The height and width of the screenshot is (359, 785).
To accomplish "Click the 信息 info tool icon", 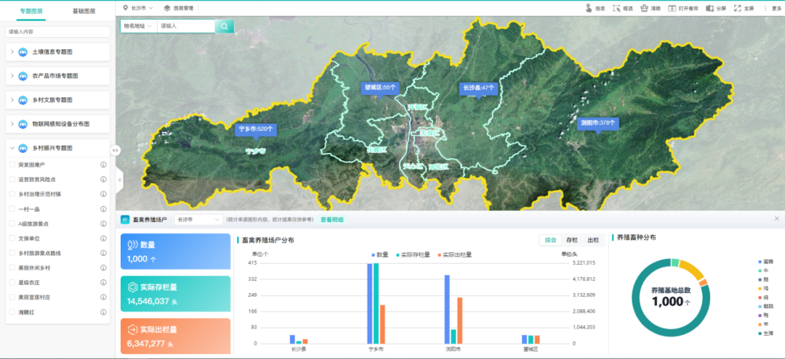I will pos(589,8).
